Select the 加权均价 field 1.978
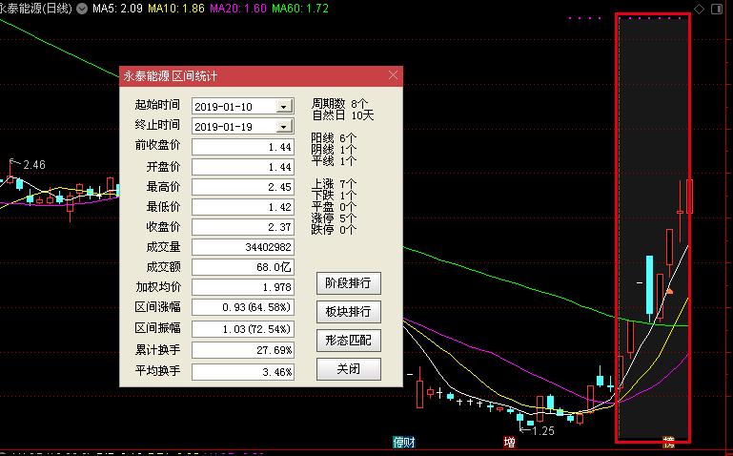Screen dimensions: 733x456 [243, 287]
